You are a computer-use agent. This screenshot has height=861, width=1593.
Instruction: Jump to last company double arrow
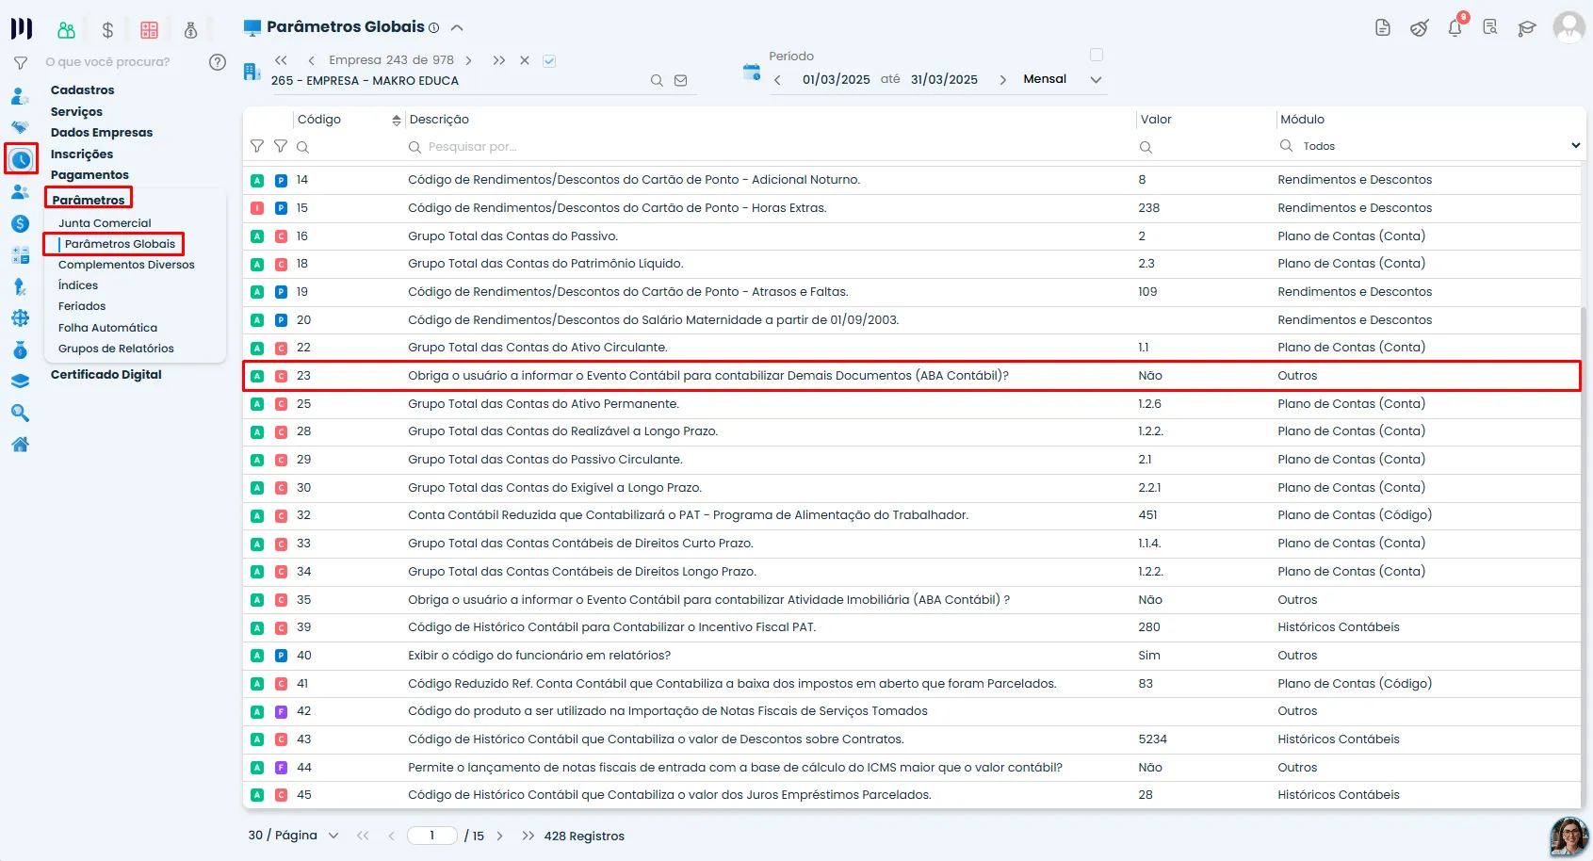coord(499,60)
